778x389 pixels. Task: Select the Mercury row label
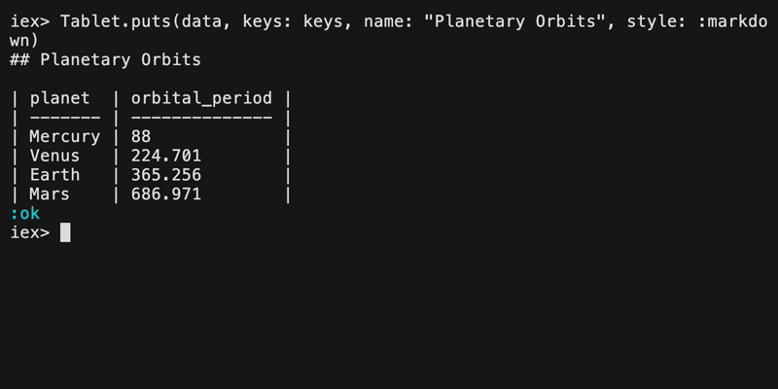(64, 137)
